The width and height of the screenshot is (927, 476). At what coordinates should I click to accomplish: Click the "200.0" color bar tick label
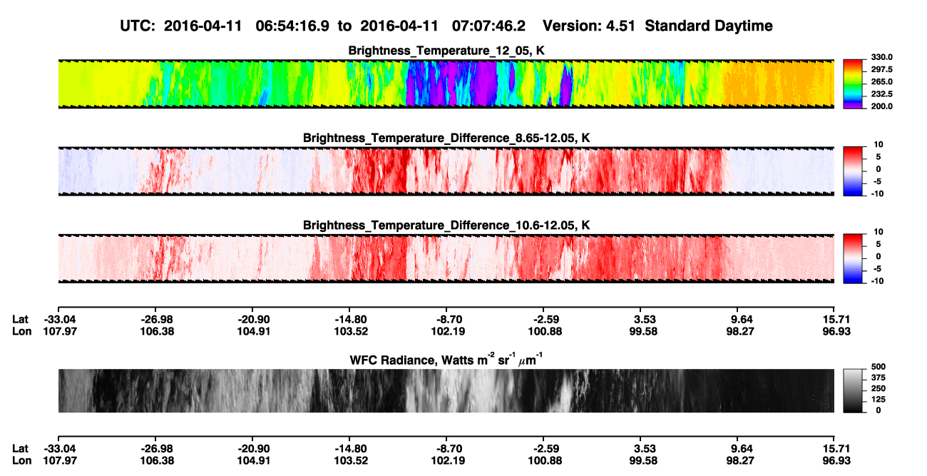click(x=882, y=106)
